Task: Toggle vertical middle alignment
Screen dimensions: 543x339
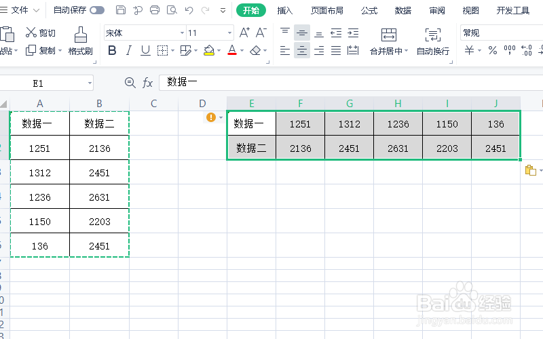Action: pyautogui.click(x=302, y=33)
